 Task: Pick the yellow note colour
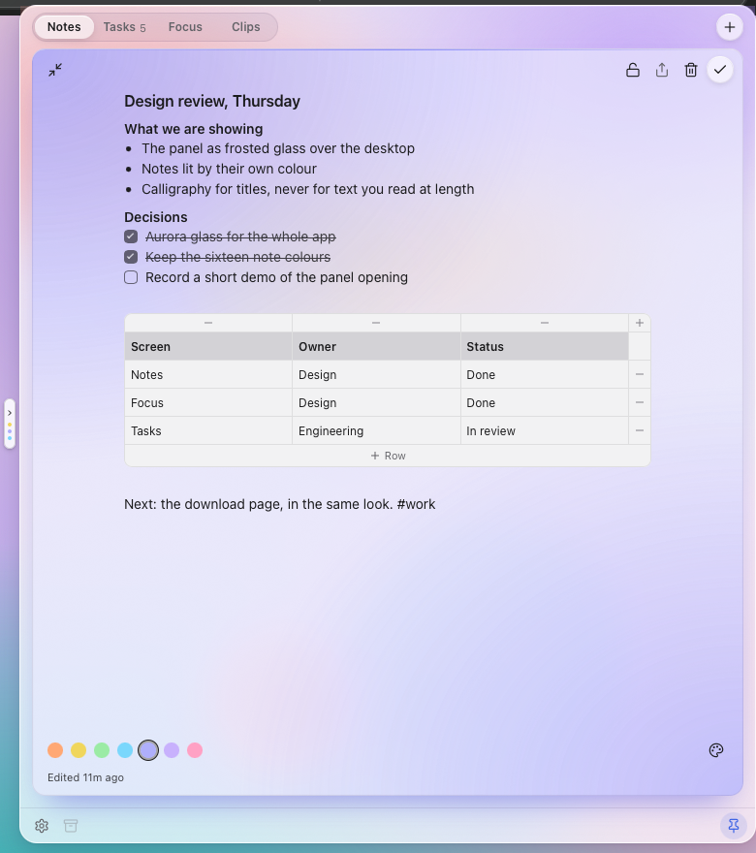pyautogui.click(x=79, y=750)
